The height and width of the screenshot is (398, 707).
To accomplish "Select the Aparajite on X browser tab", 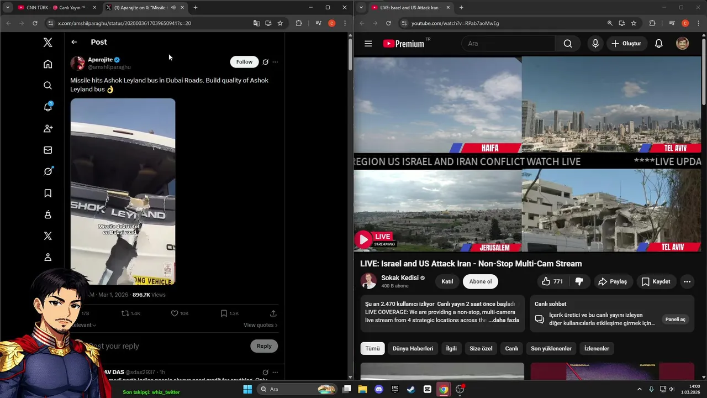I will point(145,7).
